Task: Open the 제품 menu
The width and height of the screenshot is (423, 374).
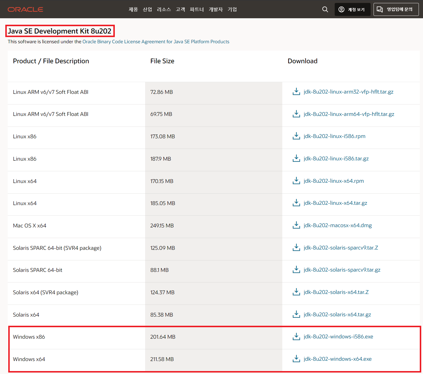Action: coord(133,9)
